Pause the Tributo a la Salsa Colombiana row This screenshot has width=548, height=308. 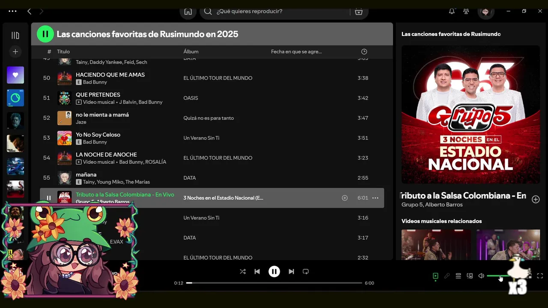(49, 198)
